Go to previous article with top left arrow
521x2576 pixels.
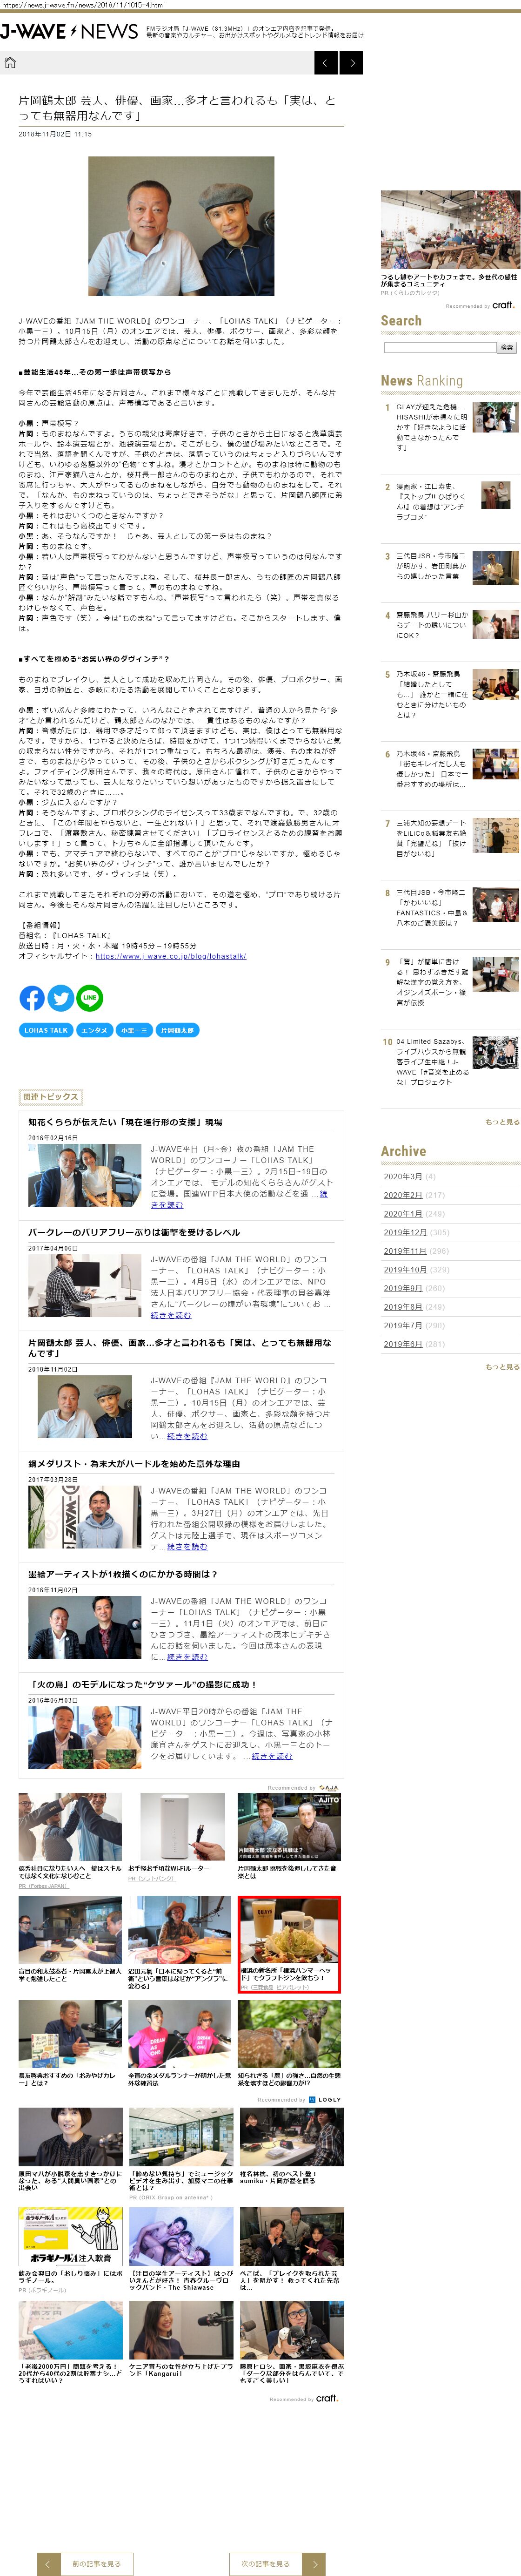tap(326, 63)
